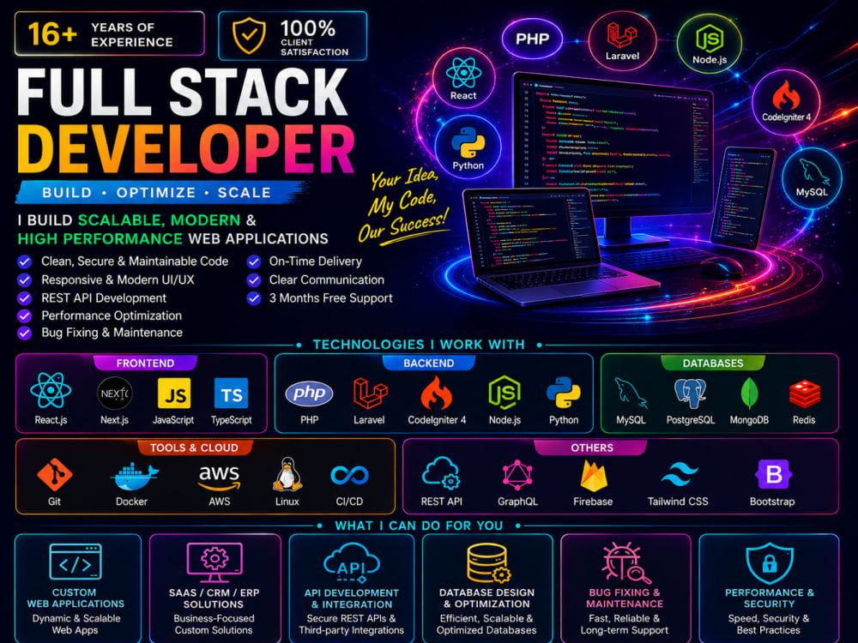Viewport: 858px width, 643px height.
Task: Click the PHP logo in Backend section
Action: coord(309,394)
